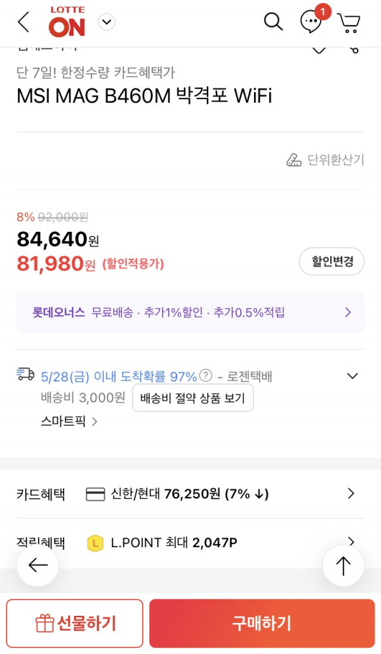Open the 스마트픽 link
This screenshot has width=381, height=654.
coord(69,421)
